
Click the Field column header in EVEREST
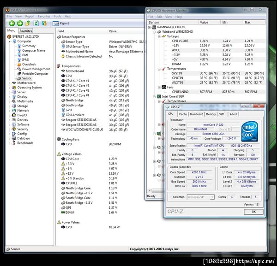pyautogui.click(x=60, y=31)
